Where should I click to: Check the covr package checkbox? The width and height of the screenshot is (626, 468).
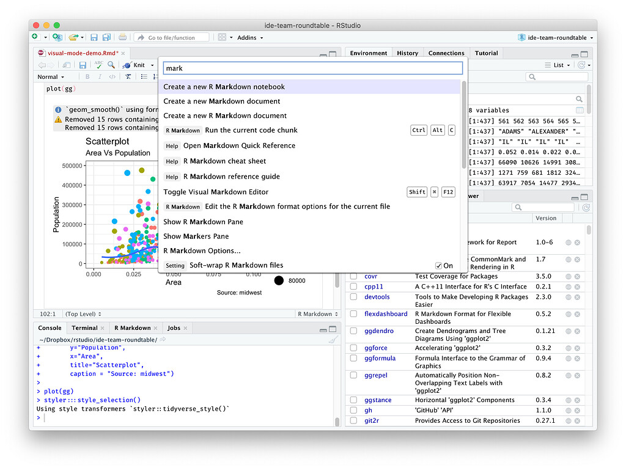pos(353,276)
